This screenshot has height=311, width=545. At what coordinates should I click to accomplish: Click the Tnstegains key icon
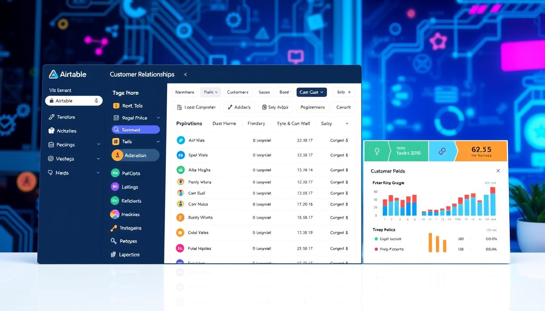pos(114,228)
